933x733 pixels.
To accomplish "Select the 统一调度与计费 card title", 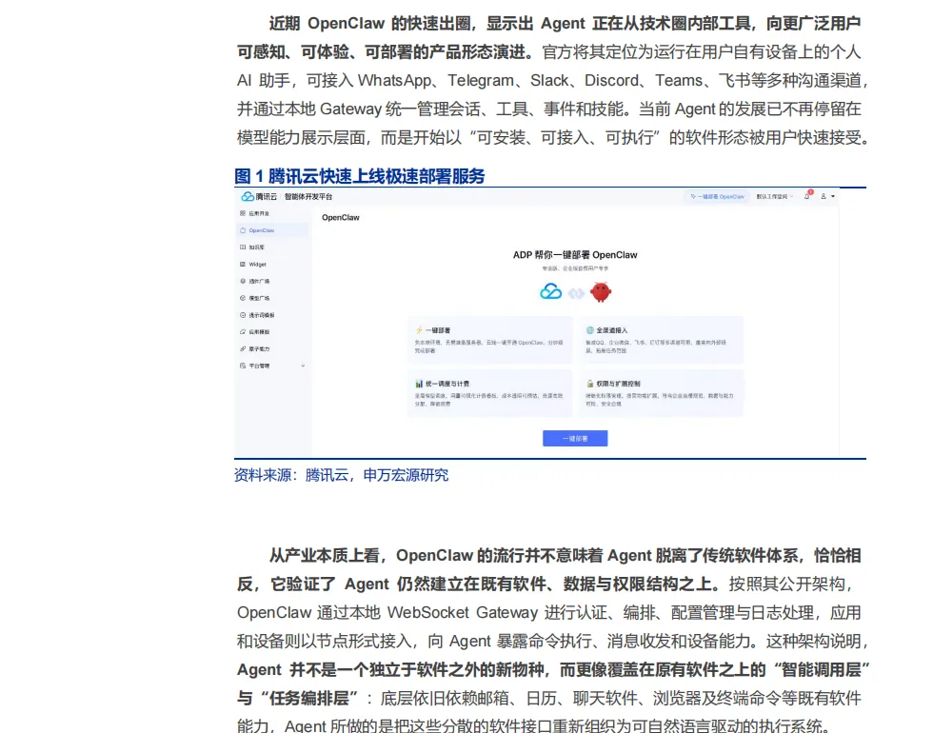I will pyautogui.click(x=447, y=384).
